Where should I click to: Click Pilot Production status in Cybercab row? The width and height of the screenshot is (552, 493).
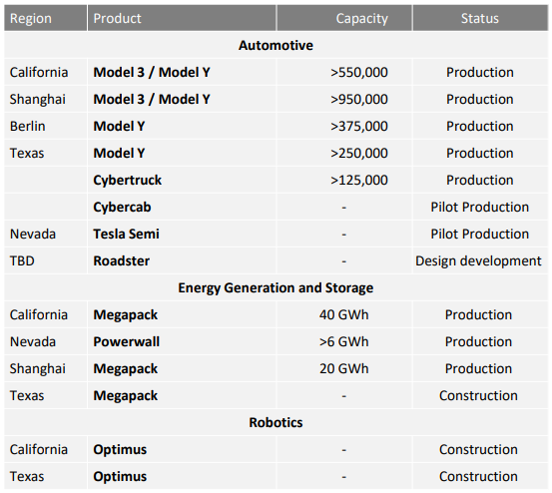tap(479, 207)
